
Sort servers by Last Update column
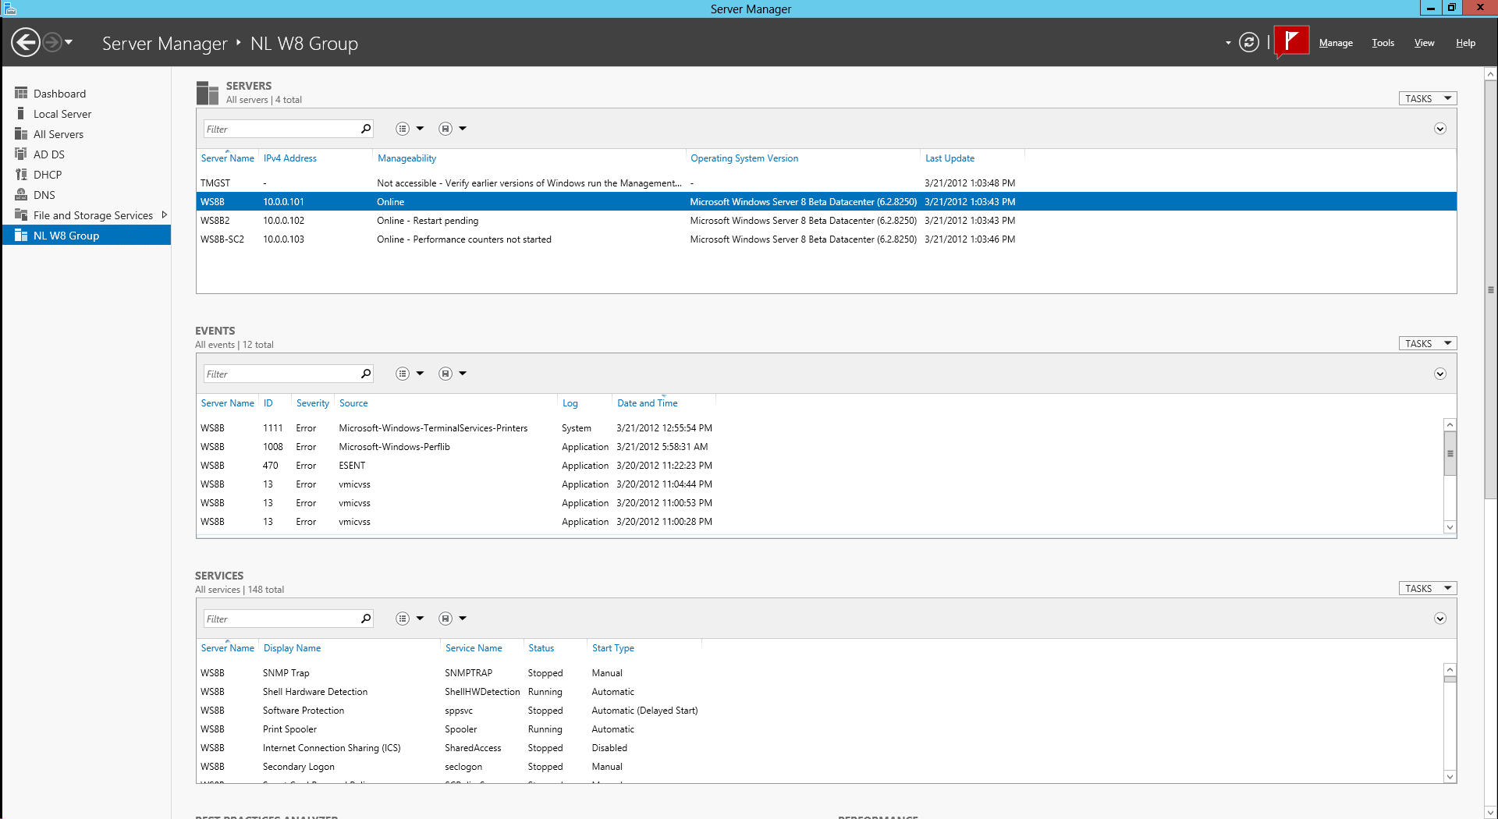[950, 158]
